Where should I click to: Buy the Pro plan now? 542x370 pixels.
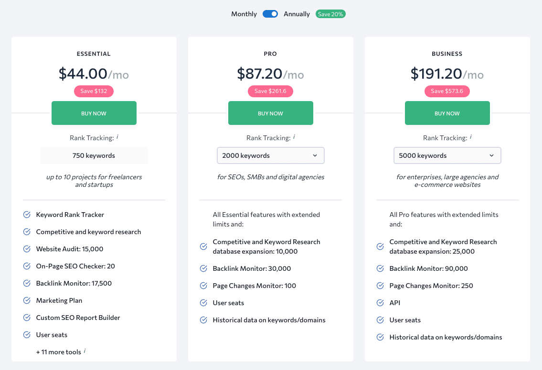[271, 113]
